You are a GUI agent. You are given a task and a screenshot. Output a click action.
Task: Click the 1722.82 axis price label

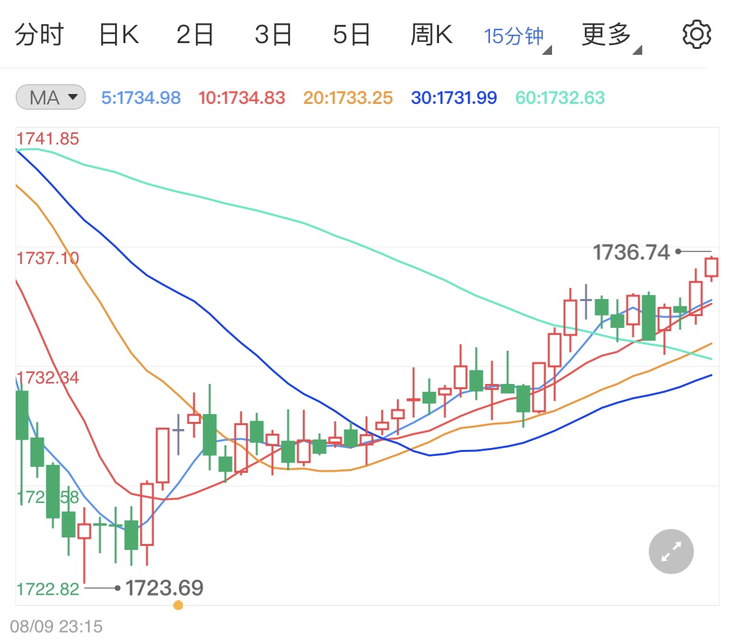48,589
